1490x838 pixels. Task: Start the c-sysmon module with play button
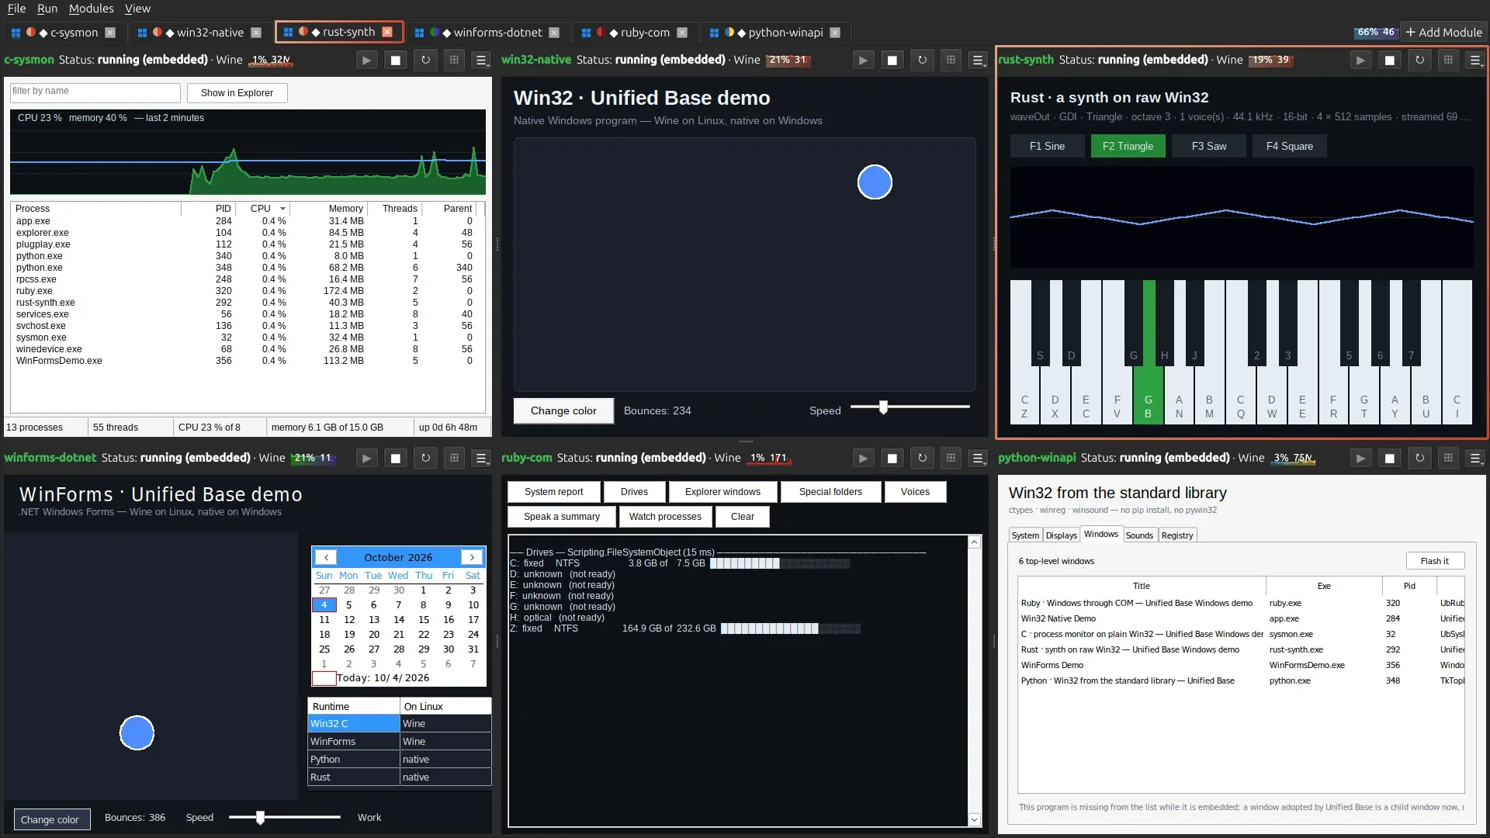point(366,60)
